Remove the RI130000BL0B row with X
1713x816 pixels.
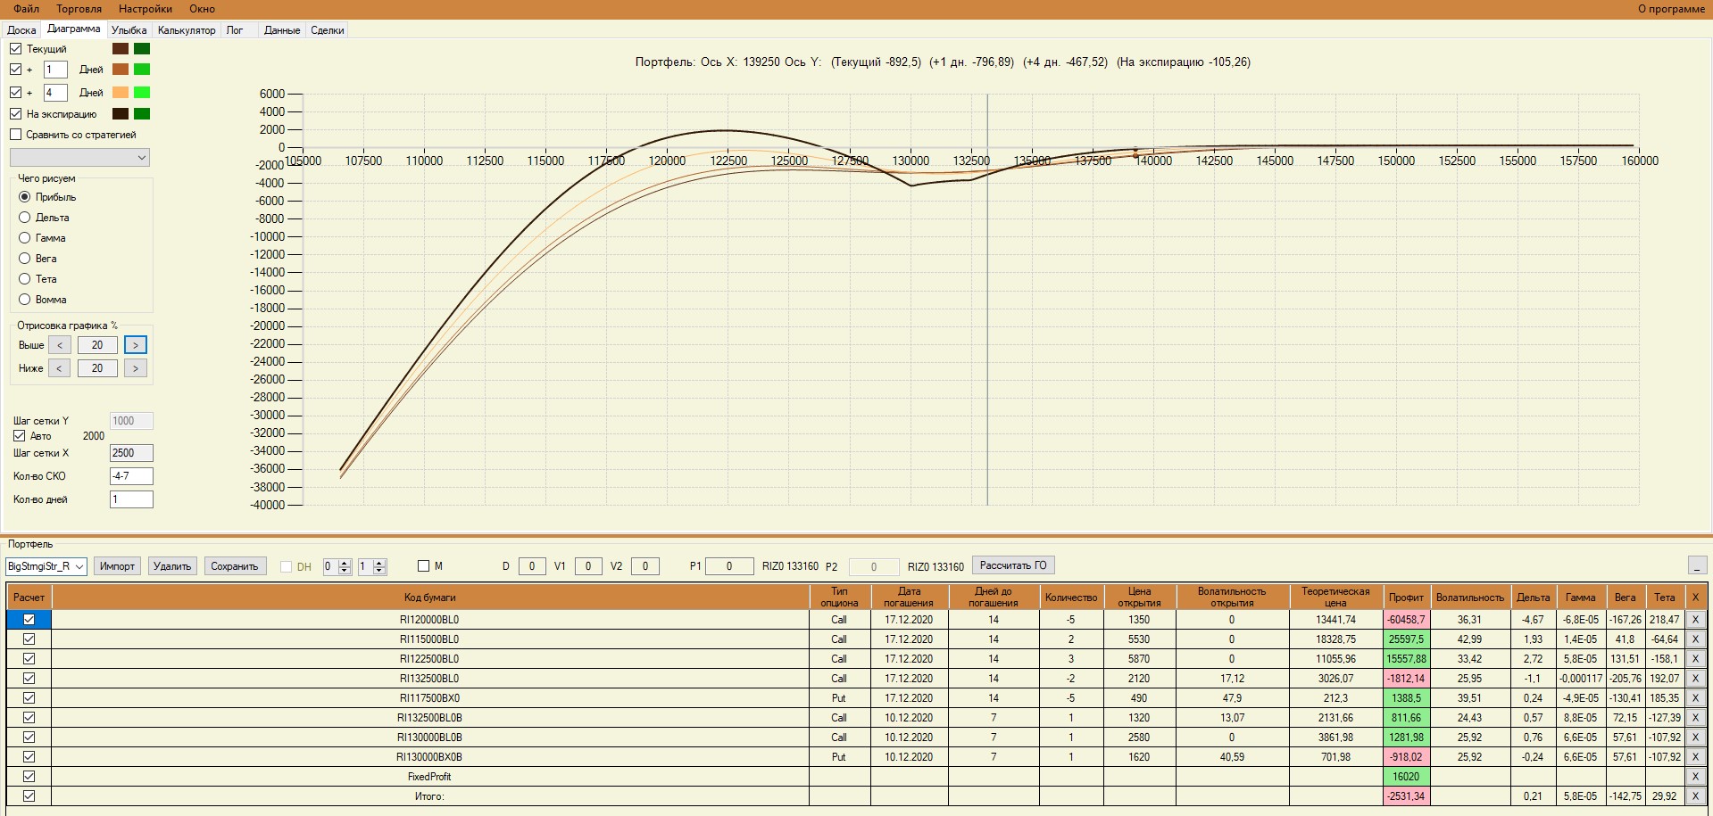(x=1695, y=737)
